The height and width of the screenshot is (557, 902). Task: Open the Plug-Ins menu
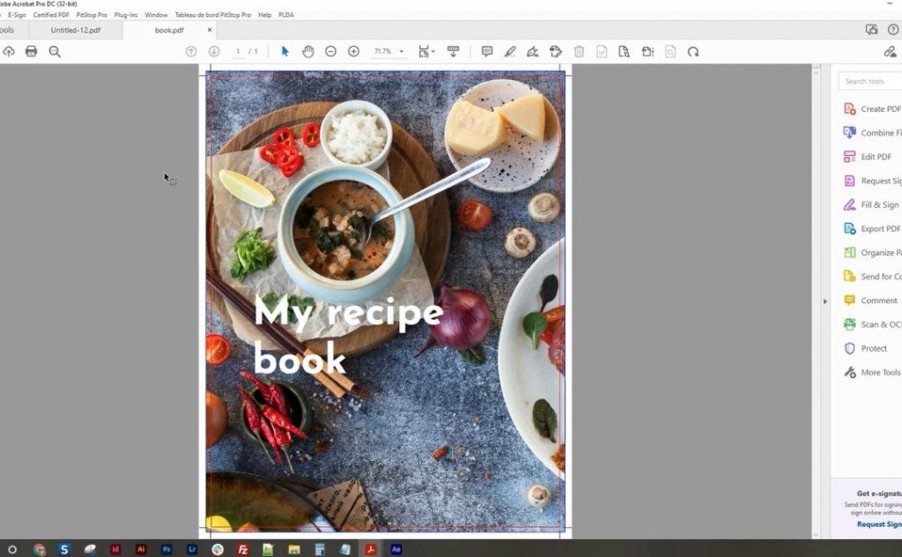[125, 15]
